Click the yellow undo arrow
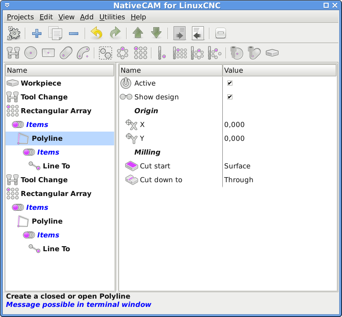The width and height of the screenshot is (342, 317). (97, 33)
